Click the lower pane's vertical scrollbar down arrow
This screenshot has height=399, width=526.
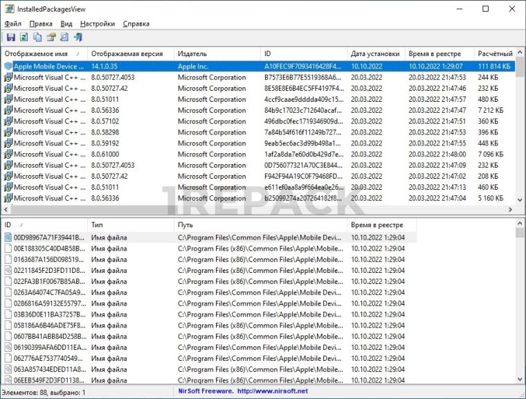click(520, 379)
